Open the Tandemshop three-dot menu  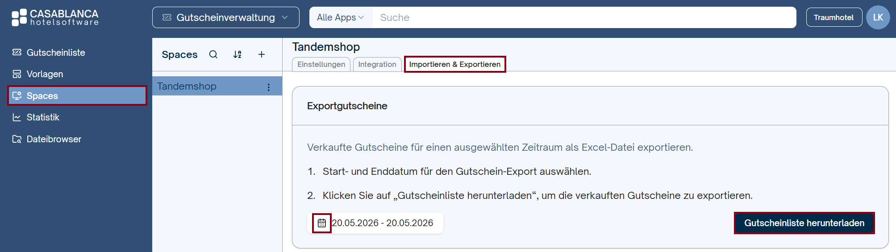click(x=269, y=87)
